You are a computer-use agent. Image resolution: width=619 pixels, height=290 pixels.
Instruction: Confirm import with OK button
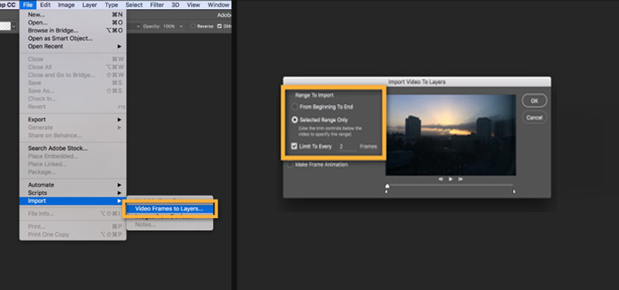coord(534,101)
